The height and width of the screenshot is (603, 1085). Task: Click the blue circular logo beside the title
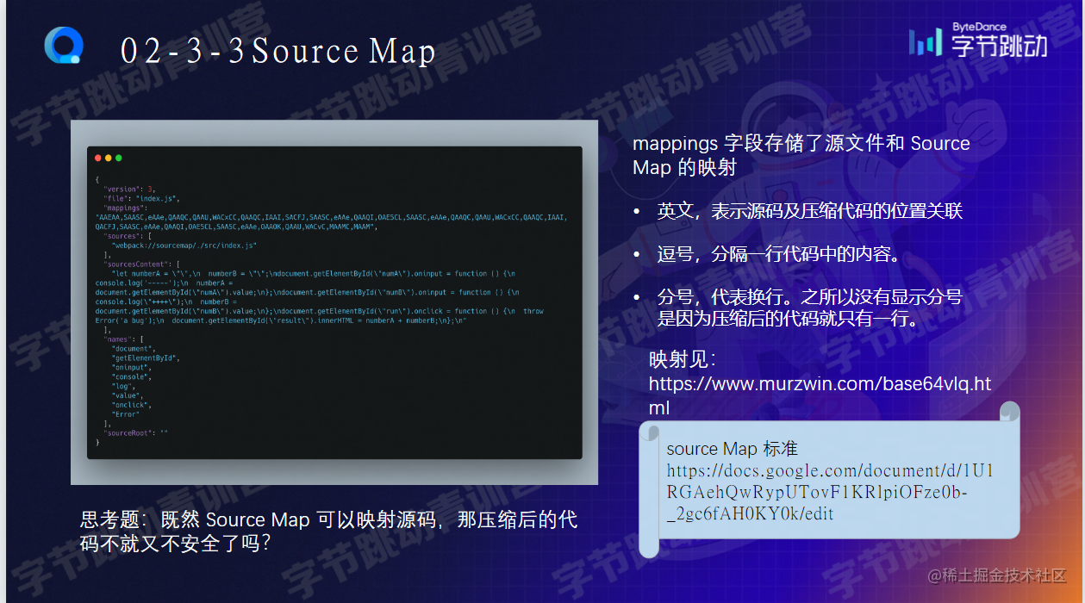(64, 45)
